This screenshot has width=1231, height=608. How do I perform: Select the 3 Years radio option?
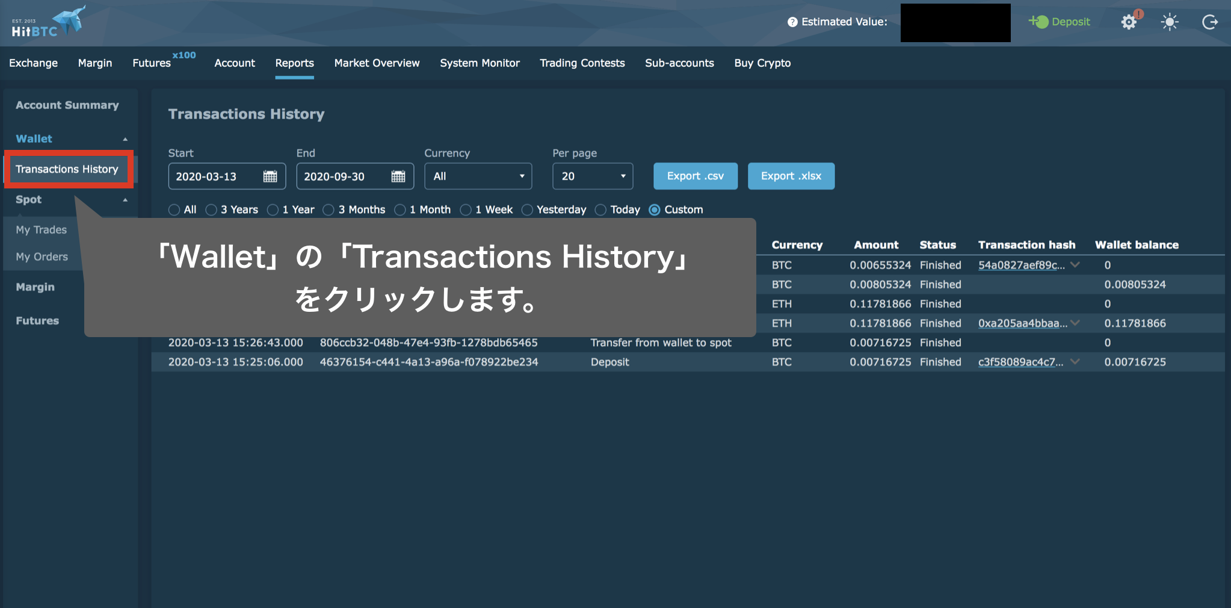point(211,210)
